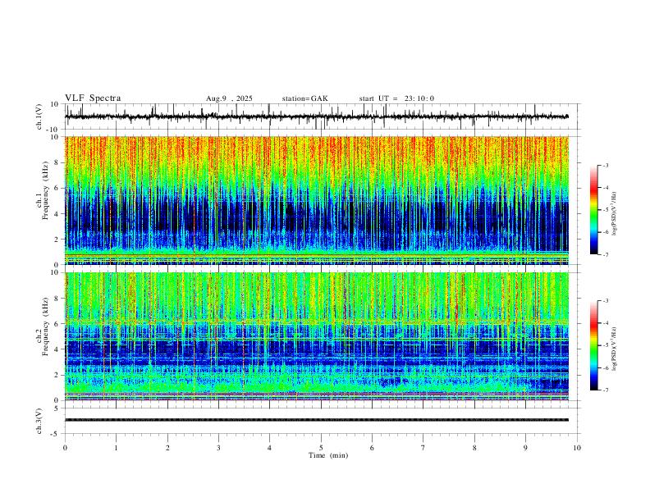The image size is (650, 502).
Task: Click the ch.1 spectrogram color scale bar
Action: click(593, 210)
